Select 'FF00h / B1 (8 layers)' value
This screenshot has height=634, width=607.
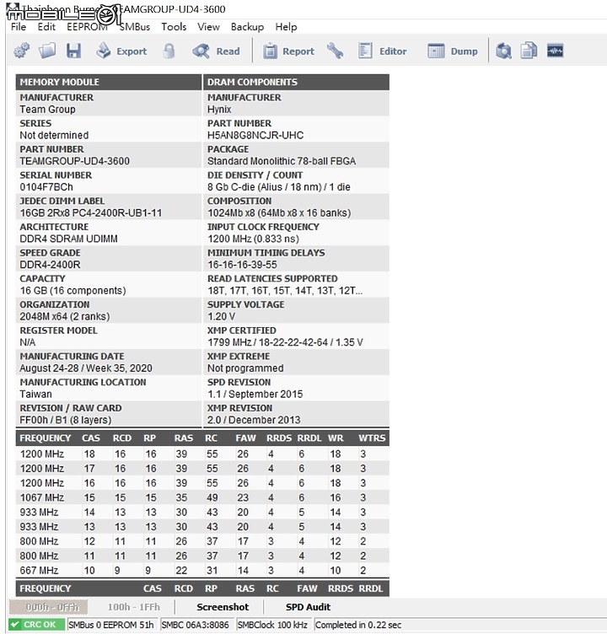tap(65, 420)
